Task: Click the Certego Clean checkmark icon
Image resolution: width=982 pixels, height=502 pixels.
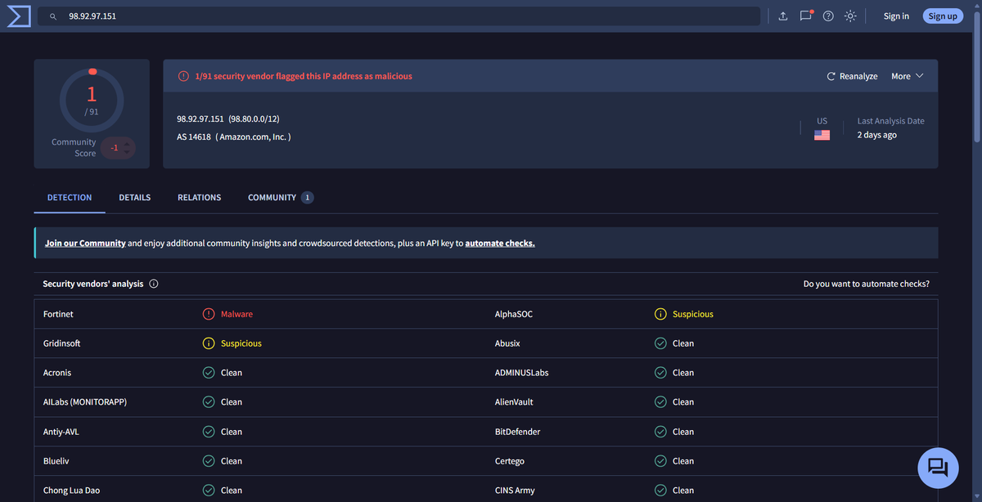Action: pos(660,461)
